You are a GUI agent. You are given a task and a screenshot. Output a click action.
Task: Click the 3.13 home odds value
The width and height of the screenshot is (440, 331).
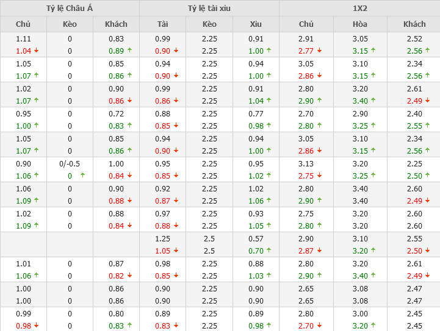[x=306, y=163]
